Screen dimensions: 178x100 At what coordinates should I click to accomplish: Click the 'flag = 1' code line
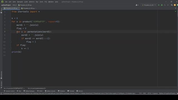[x=31, y=42]
